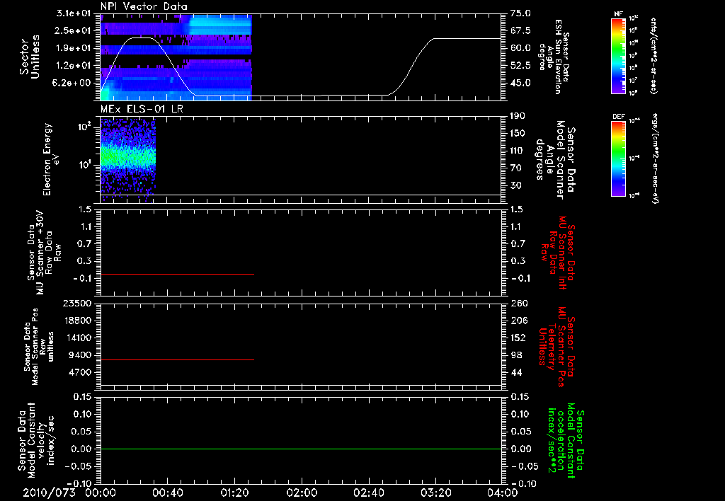
Task: Click the "60.0" sun elevation tick value
Action: (520, 48)
